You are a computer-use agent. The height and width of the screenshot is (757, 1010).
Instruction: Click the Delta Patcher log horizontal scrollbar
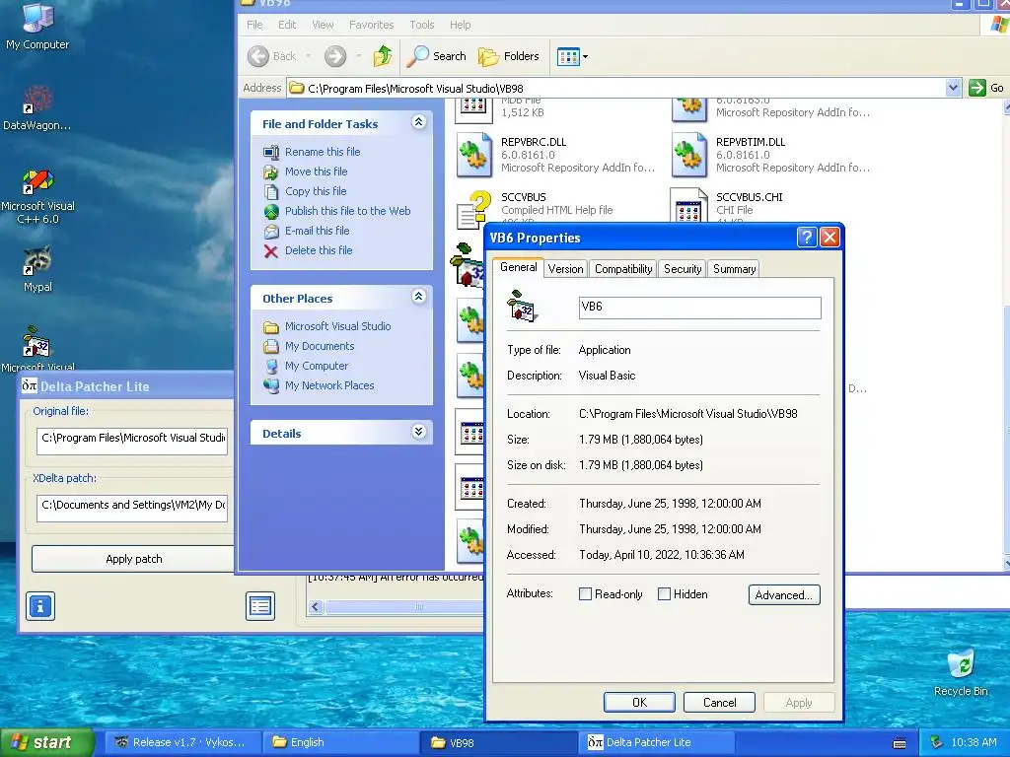(403, 607)
